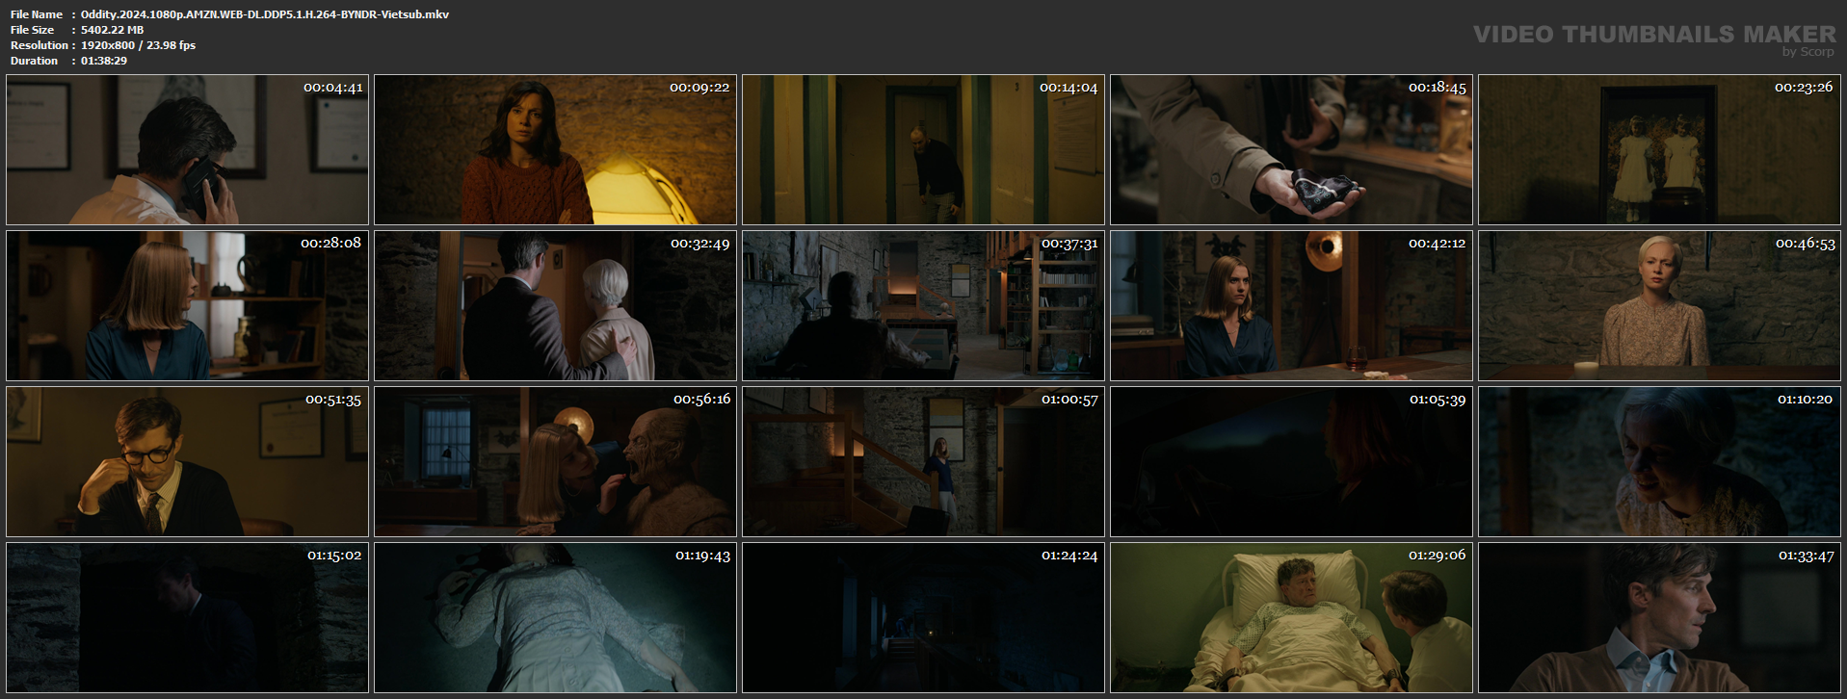Screen dimensions: 1847x699
Task: Select the 01:19:43 figure-on-floor thumbnail
Action: (x=555, y=618)
